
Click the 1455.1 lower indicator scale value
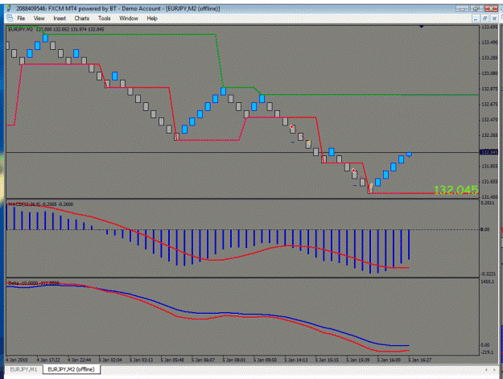487,282
